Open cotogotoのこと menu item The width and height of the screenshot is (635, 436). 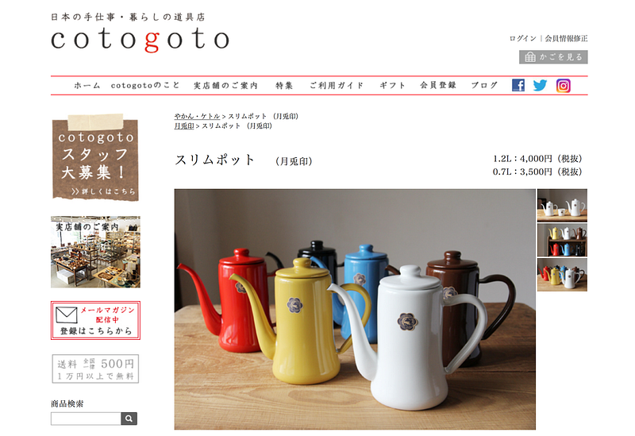pos(145,86)
